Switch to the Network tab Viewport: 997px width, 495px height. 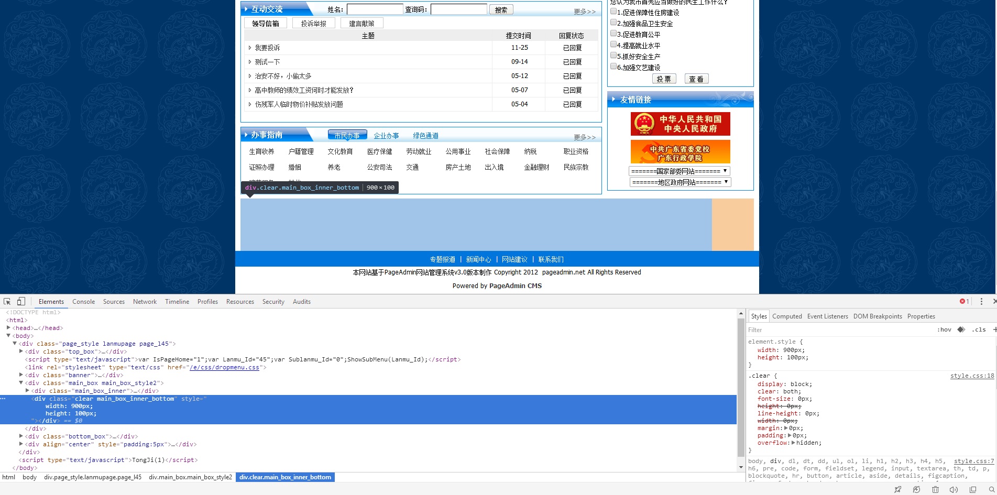tap(145, 302)
